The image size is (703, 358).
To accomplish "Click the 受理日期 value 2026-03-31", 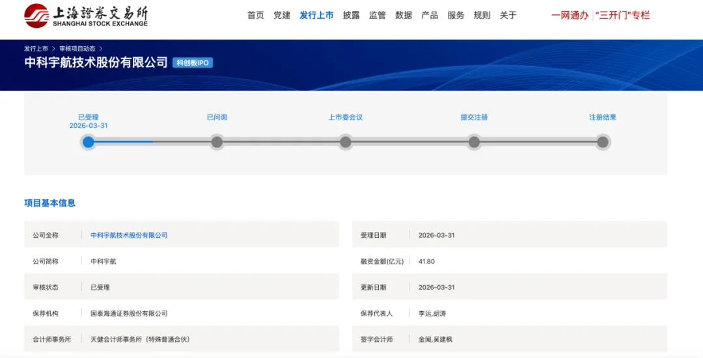I will coord(437,235).
